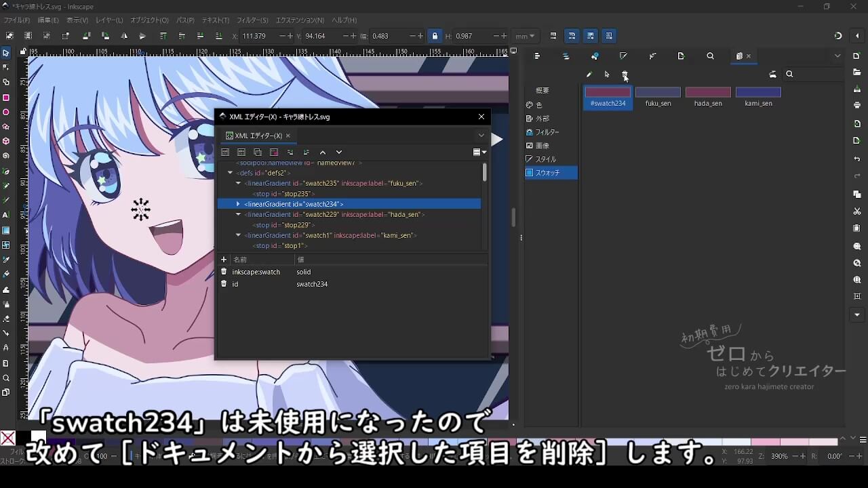Open the Export dock tab icon
The image size is (868, 488).
pyautogui.click(x=681, y=56)
